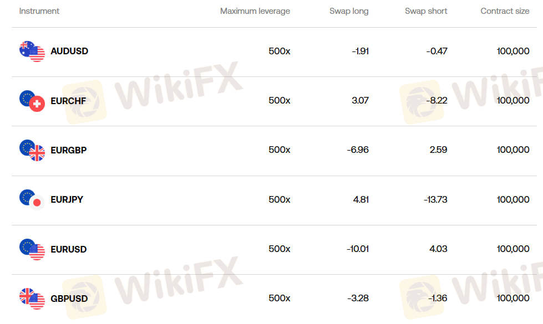Open the AUDUSD instrument name
The image size is (543, 324).
click(x=69, y=51)
